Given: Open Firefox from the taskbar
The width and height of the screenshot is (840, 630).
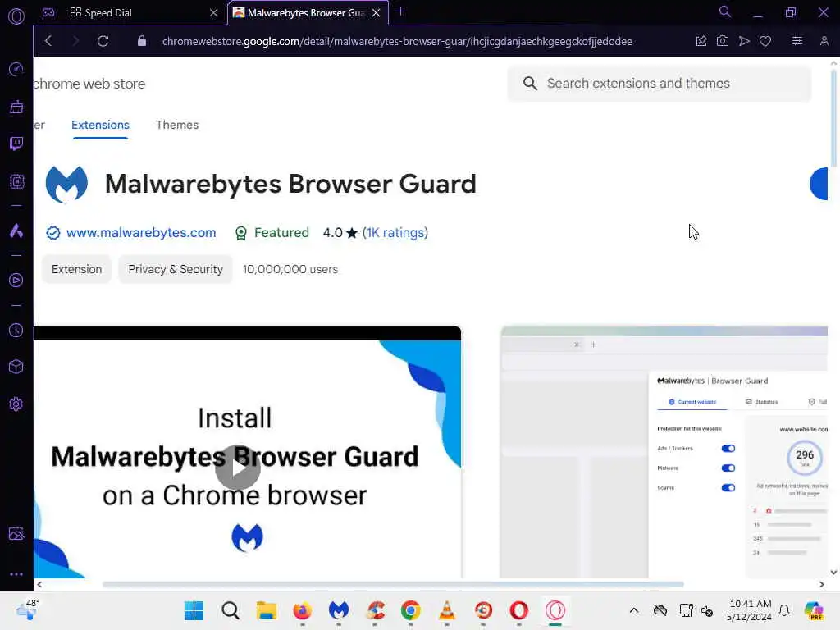Looking at the screenshot, I should tap(302, 610).
